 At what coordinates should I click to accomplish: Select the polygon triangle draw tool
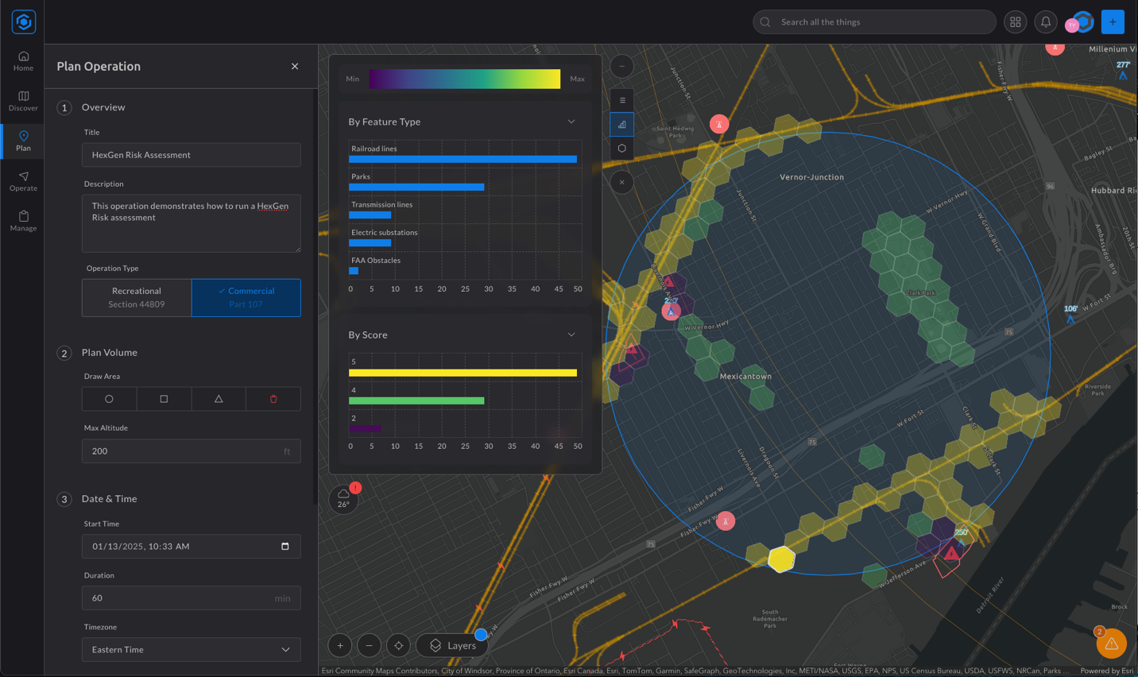tap(219, 399)
